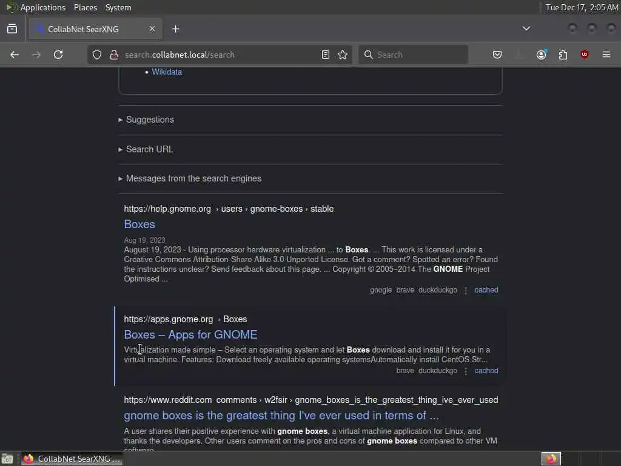Open the uBlock Origin extension icon
The image size is (621, 466).
584,55
